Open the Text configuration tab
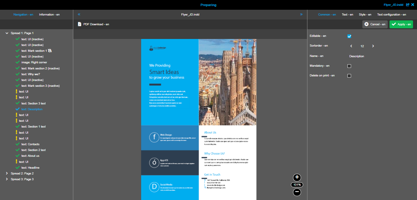 point(391,15)
